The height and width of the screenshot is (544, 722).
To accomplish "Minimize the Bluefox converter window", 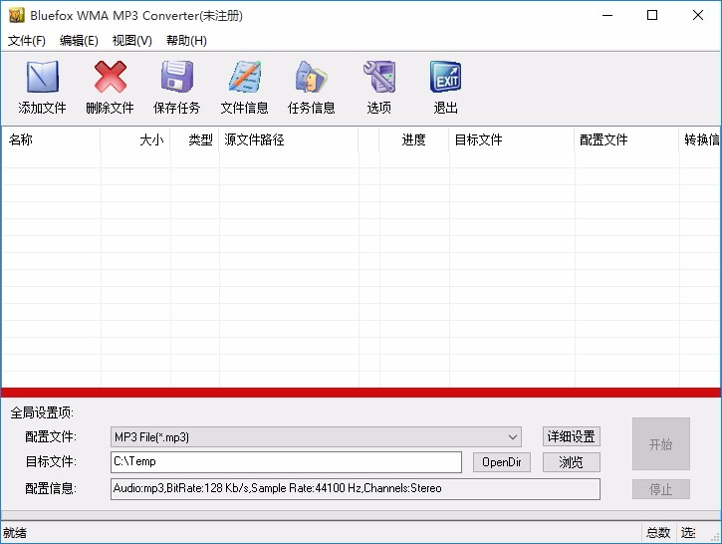I will point(607,16).
